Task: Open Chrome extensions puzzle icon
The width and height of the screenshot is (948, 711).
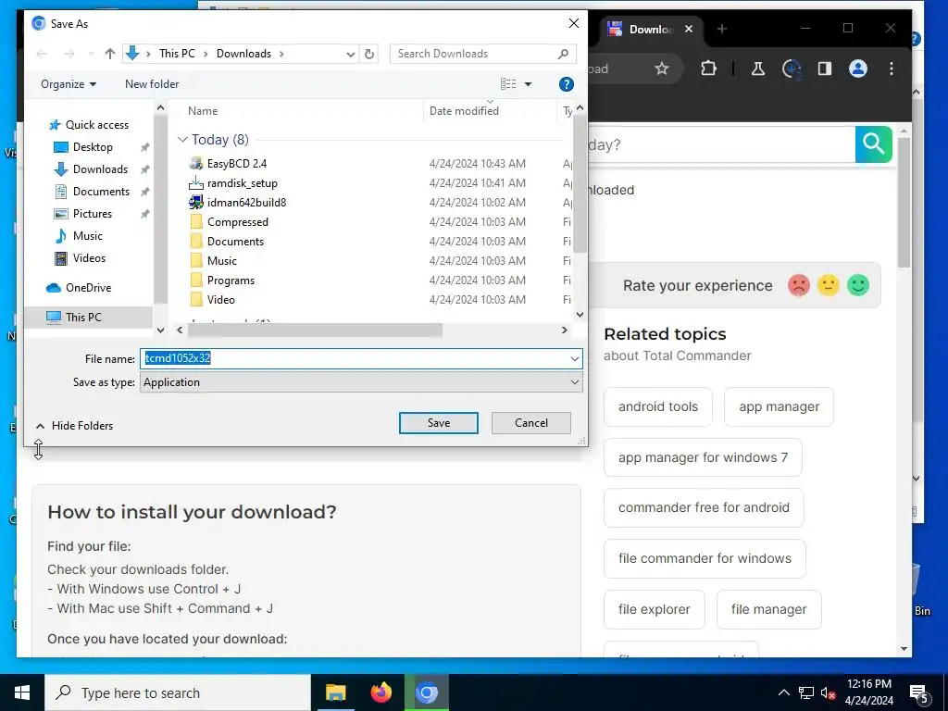Action: click(x=708, y=69)
